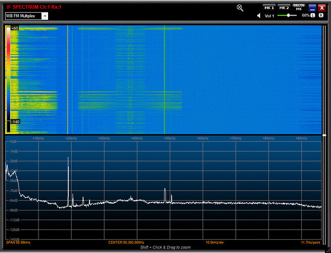Enable marker MK 1
Screen dimensions: 331x253
269,7
